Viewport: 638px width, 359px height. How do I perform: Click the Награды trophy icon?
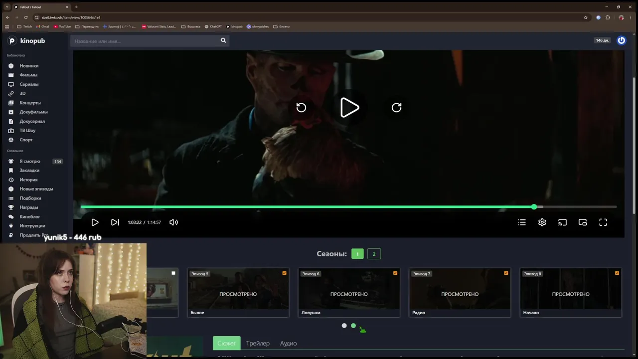(x=11, y=207)
